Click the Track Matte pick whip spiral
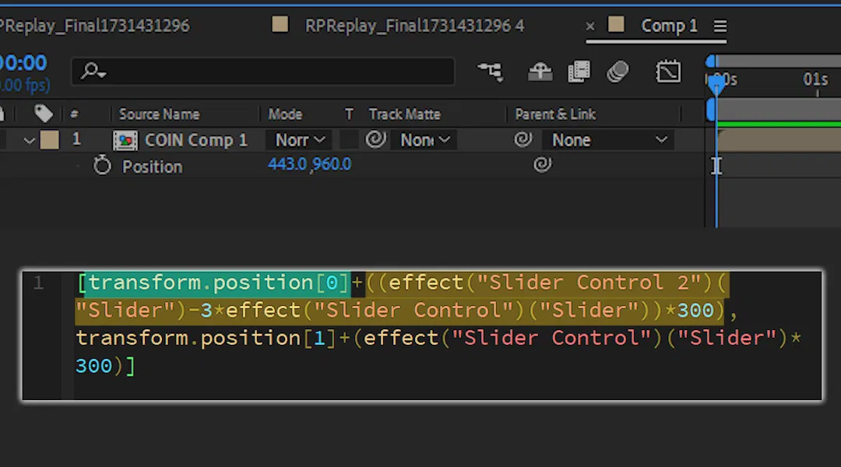841x467 pixels. [375, 139]
